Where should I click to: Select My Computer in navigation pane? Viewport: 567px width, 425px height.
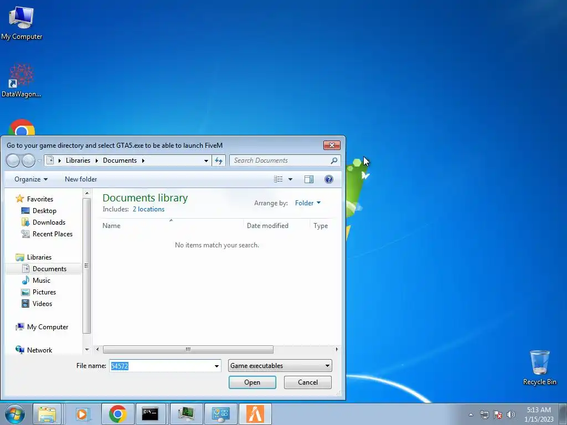point(48,326)
